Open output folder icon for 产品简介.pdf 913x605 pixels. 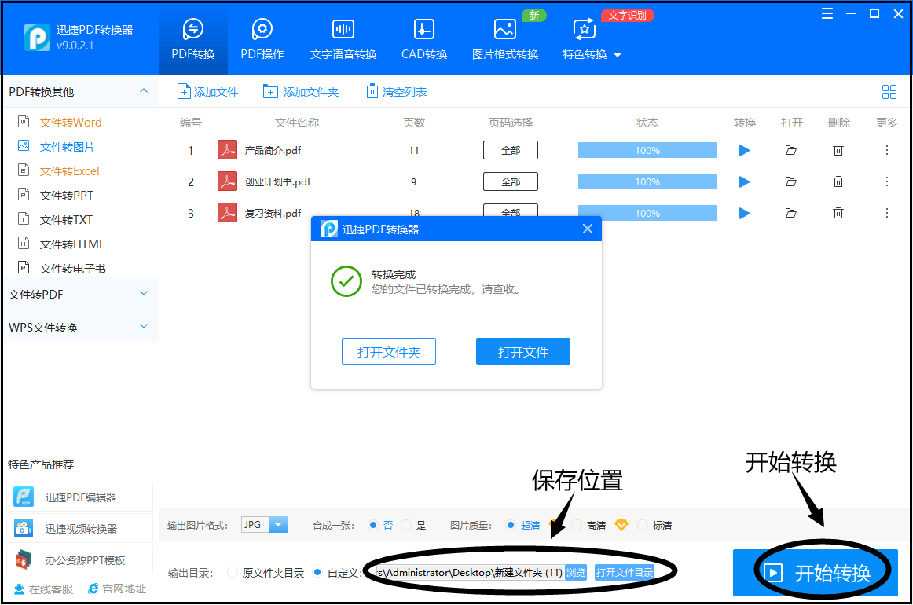tap(790, 150)
